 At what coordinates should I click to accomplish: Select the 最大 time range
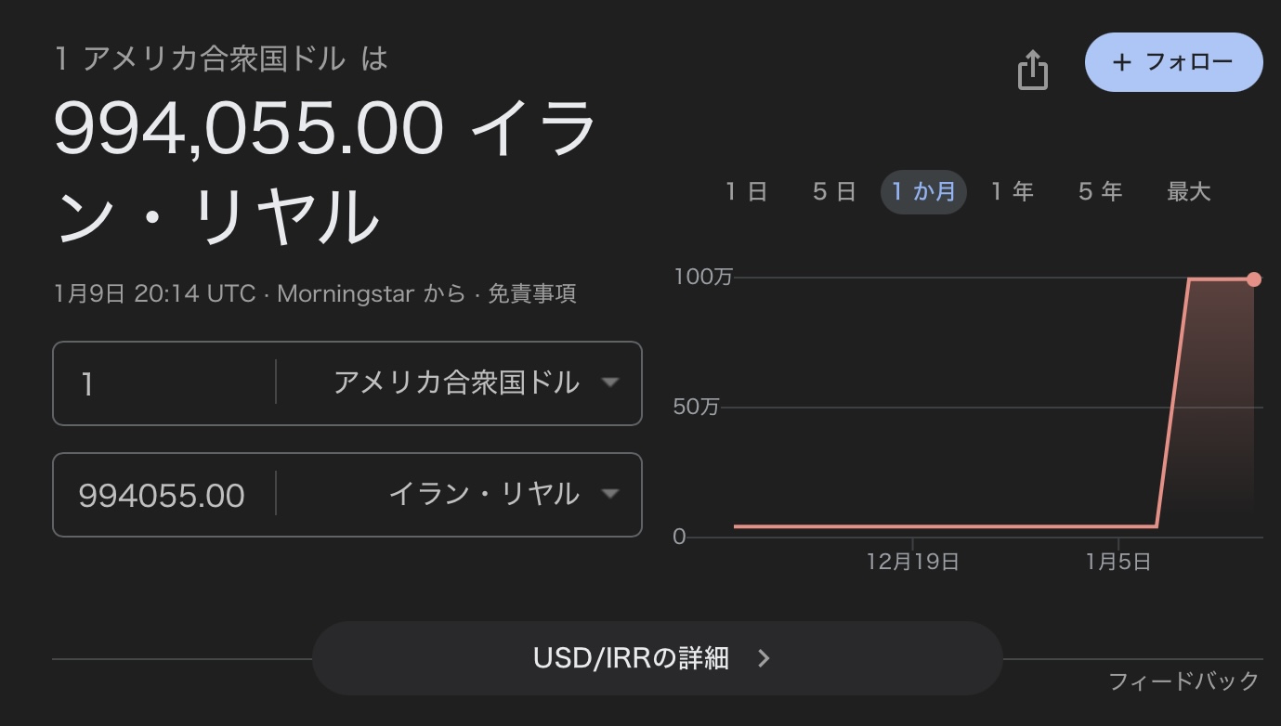click(x=1188, y=192)
